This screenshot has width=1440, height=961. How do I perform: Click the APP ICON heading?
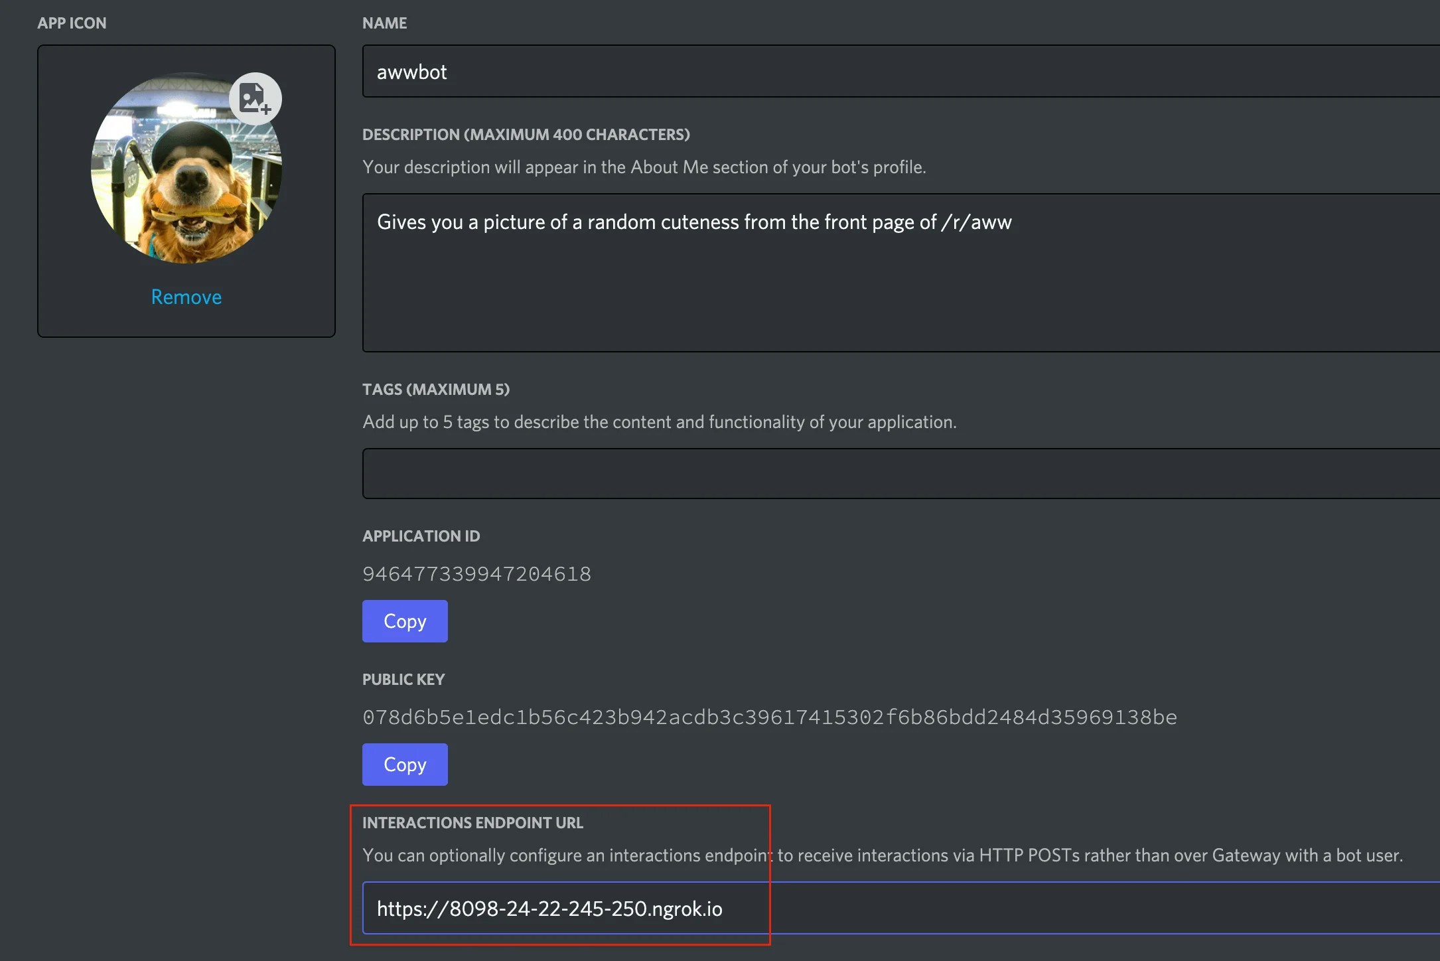click(x=72, y=23)
